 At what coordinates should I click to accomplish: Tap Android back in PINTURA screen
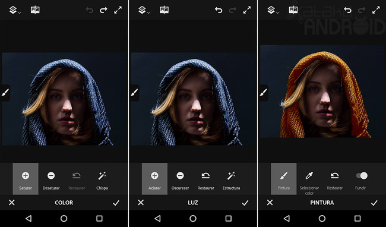click(287, 218)
